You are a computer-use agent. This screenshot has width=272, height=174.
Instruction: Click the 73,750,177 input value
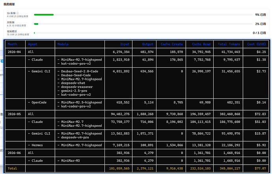tap(120, 122)
